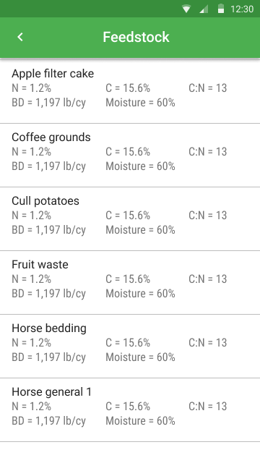Image resolution: width=260 pixels, height=463 pixels.
Task: Tap Coffee grounds Moisture = 60% text
Action: click(140, 166)
